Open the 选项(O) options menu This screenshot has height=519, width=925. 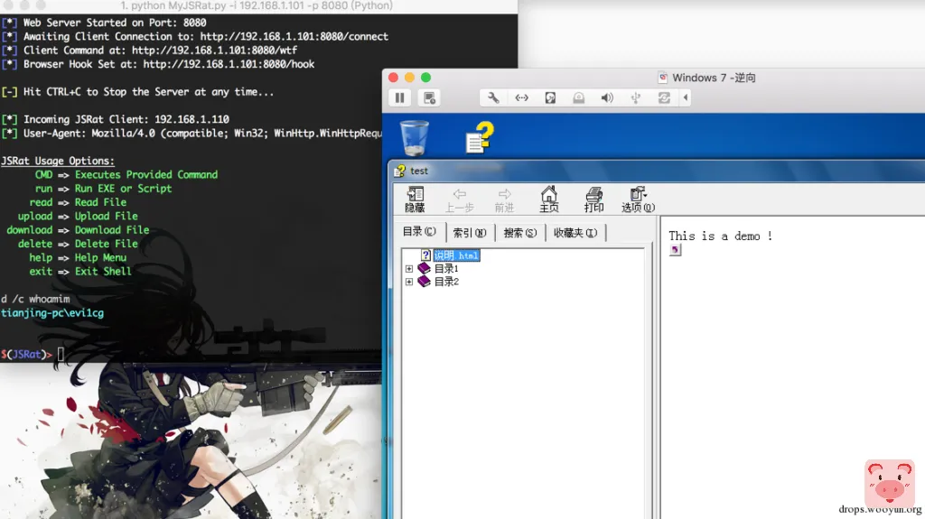pyautogui.click(x=639, y=199)
